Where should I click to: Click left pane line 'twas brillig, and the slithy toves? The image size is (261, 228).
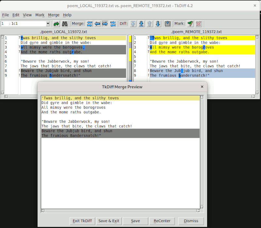(73, 38)
